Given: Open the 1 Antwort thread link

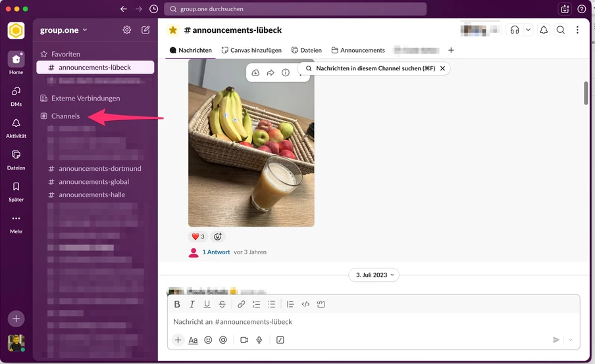Looking at the screenshot, I should coord(216,252).
